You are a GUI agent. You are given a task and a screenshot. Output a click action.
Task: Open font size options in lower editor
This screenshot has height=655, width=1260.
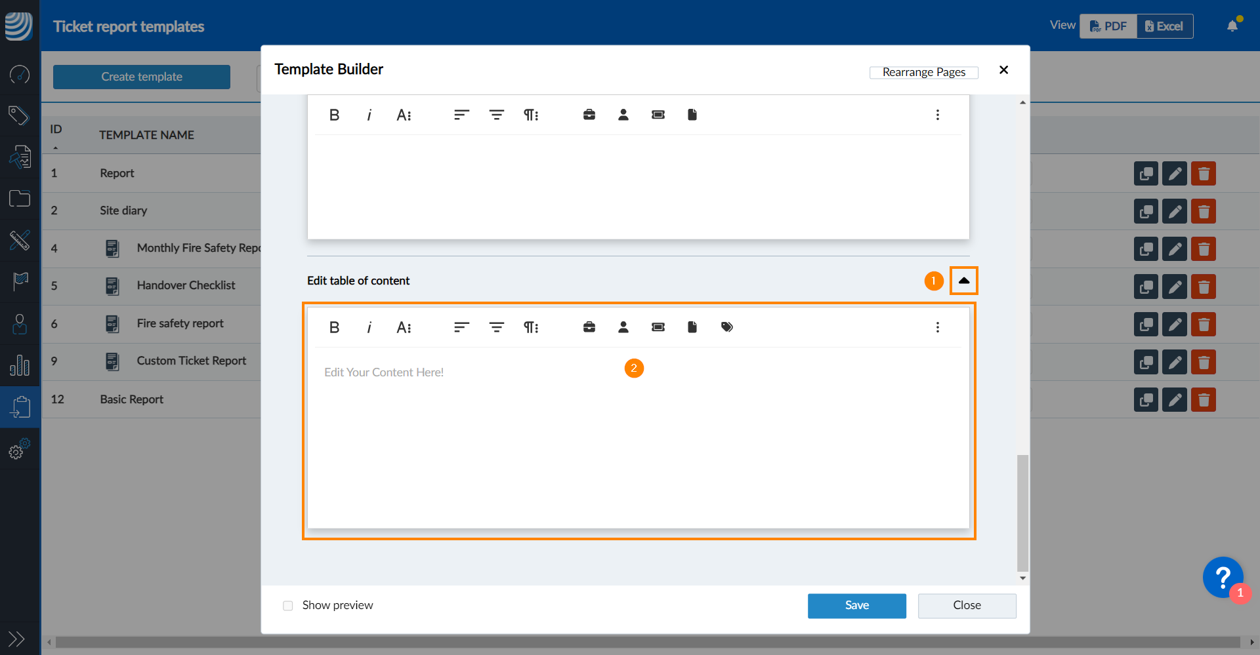point(404,327)
